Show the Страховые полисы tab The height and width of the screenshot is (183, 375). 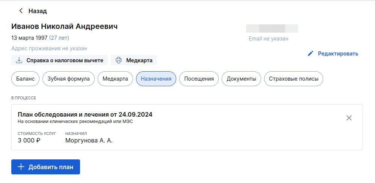pyautogui.click(x=293, y=79)
